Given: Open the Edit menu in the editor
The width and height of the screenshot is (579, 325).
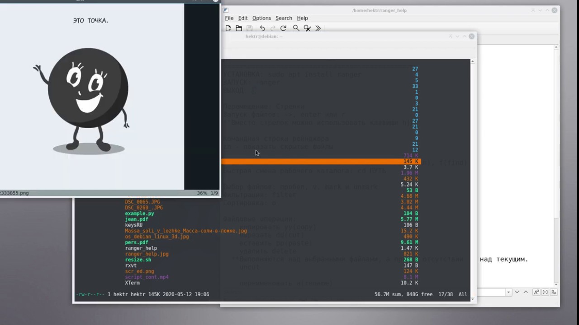Looking at the screenshot, I should click(x=243, y=18).
